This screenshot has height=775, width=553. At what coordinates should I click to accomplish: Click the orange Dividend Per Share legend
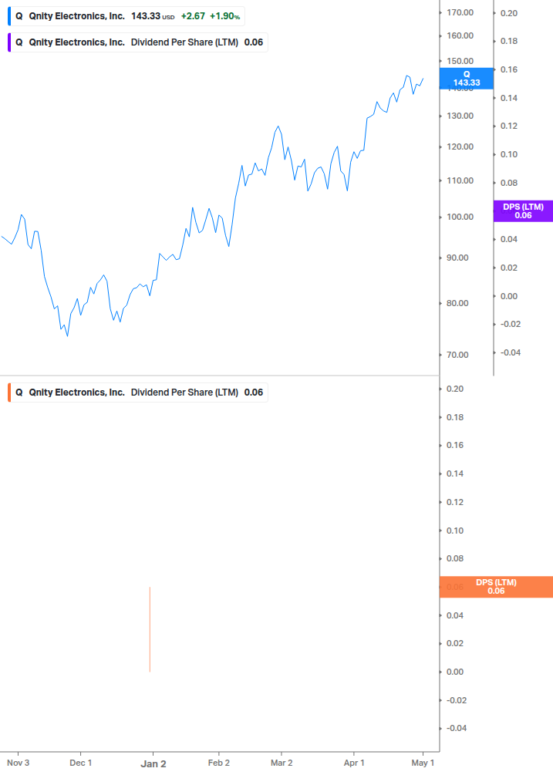click(x=137, y=393)
